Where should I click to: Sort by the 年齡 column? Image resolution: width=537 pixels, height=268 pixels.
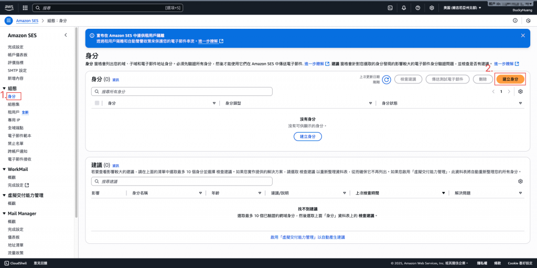tap(260, 193)
